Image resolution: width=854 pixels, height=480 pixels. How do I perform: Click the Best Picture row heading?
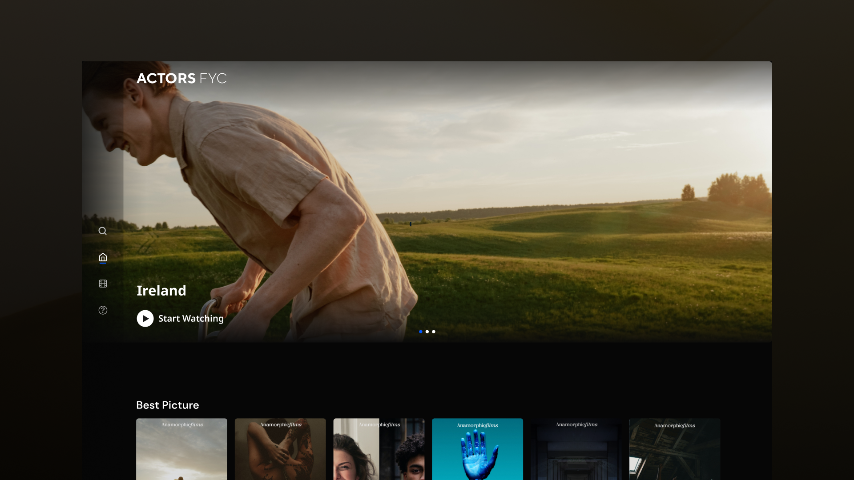click(168, 405)
